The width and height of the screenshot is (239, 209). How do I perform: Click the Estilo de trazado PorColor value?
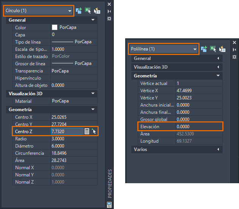click(74, 56)
